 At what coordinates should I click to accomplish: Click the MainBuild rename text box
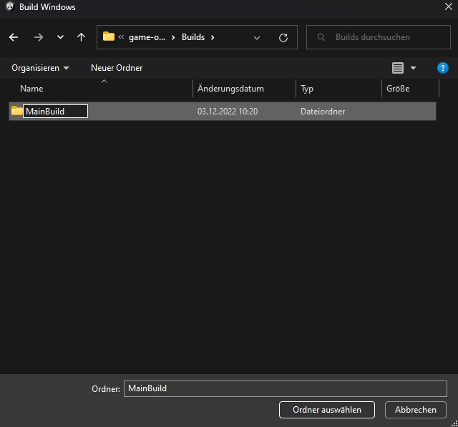point(56,111)
